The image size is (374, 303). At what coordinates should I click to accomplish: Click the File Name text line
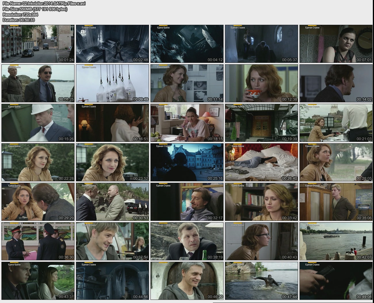click(x=44, y=3)
